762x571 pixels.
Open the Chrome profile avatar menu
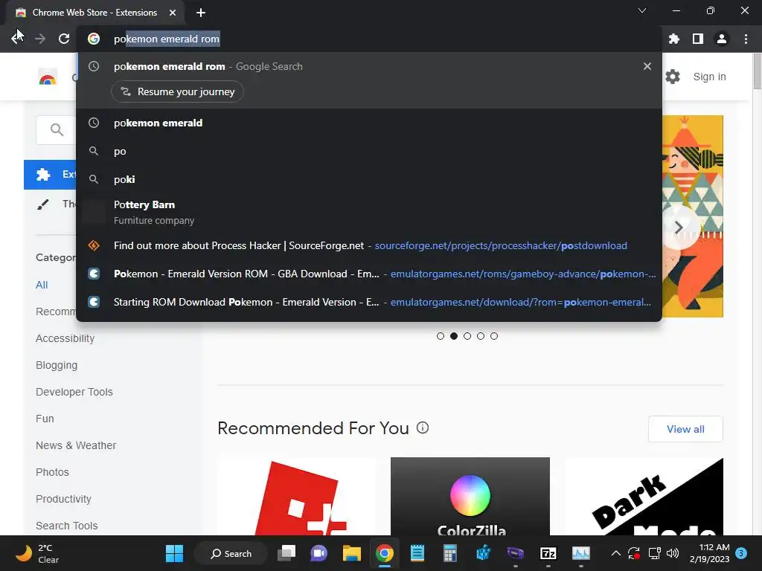coord(722,39)
